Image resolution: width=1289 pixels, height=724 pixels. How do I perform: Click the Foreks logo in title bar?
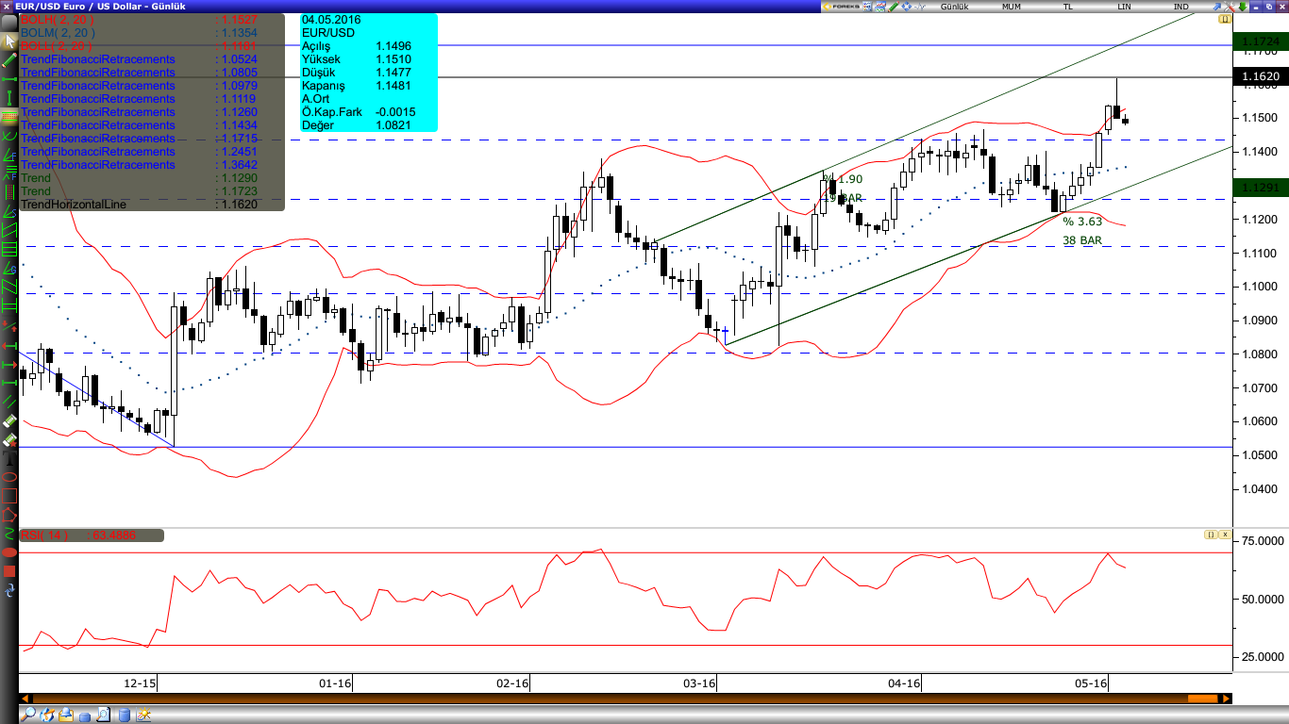pyautogui.click(x=841, y=7)
